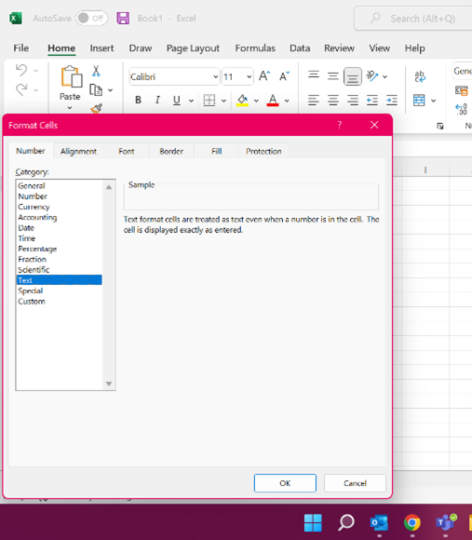Open Windows taskbar Search
The width and height of the screenshot is (472, 540).
coord(345,522)
